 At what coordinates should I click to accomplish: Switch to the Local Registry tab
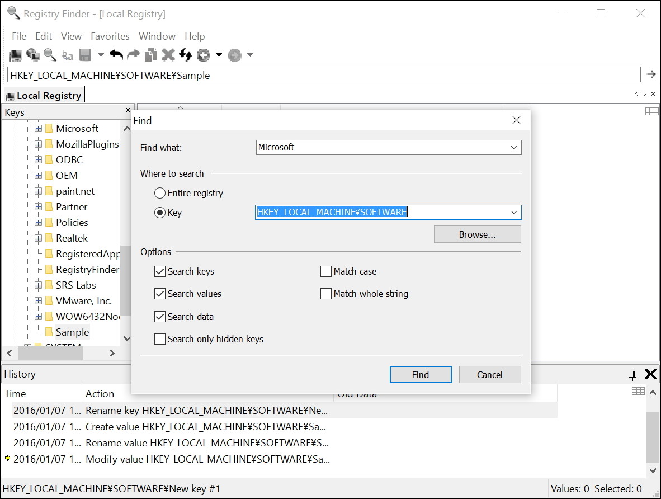pyautogui.click(x=44, y=95)
